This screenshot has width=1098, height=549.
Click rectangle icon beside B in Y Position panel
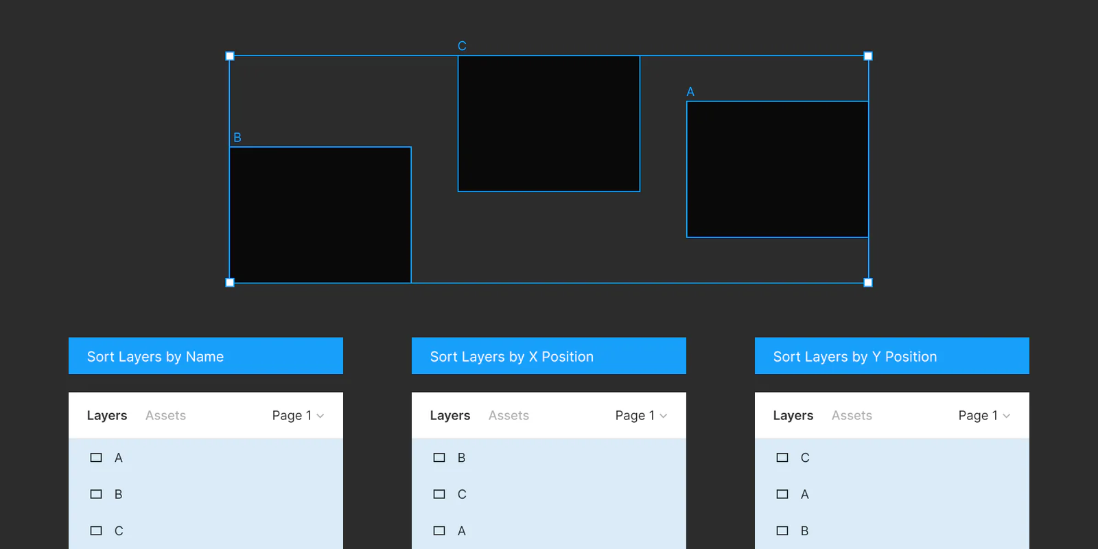pyautogui.click(x=782, y=530)
